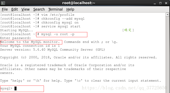Click the 'Enter password:' line
This screenshot has height=93, width=170.
click(16, 38)
